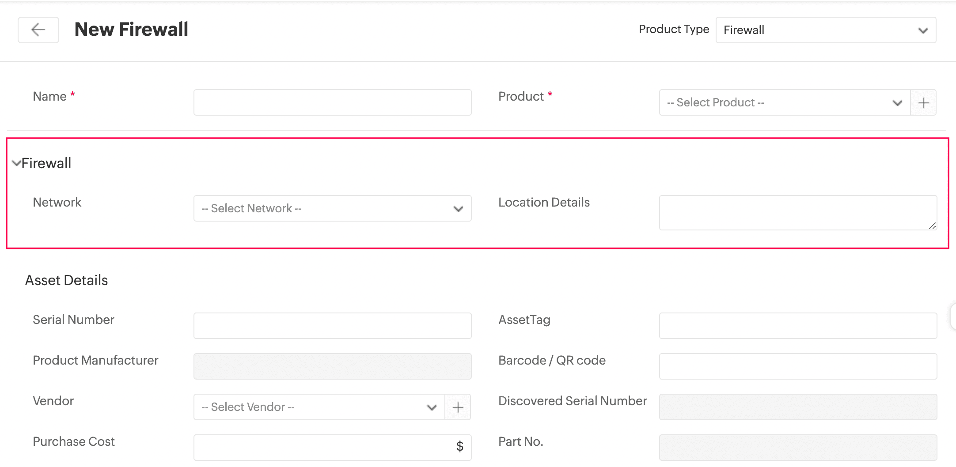
Task: Open the Select Product dropdown
Action: coord(784,103)
